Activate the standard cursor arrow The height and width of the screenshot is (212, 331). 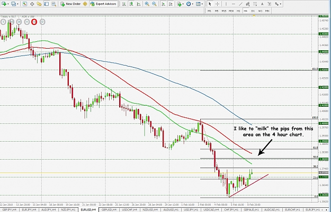(x=210, y=4)
